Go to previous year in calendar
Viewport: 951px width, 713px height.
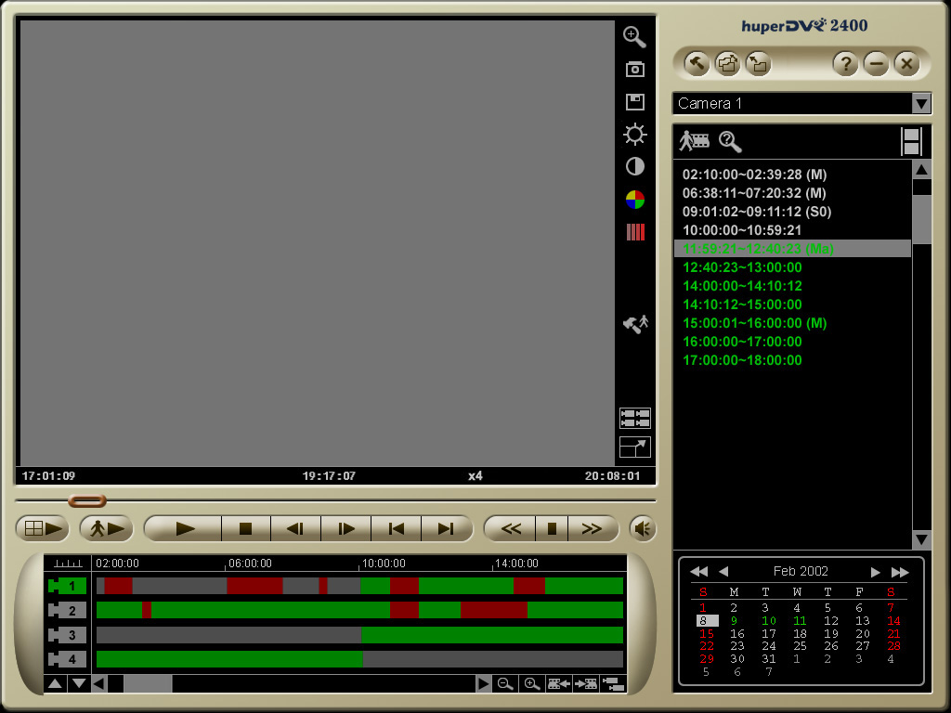(x=698, y=572)
